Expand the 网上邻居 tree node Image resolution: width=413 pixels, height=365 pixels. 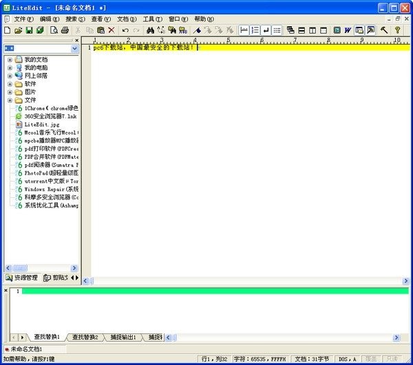[10, 76]
